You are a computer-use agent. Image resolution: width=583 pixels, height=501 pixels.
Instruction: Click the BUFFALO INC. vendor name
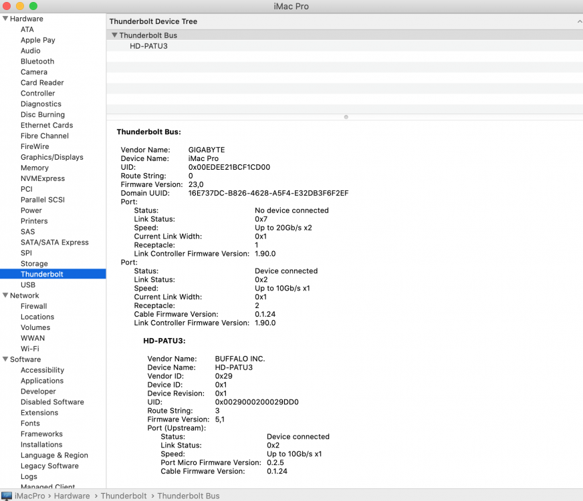[240, 359]
